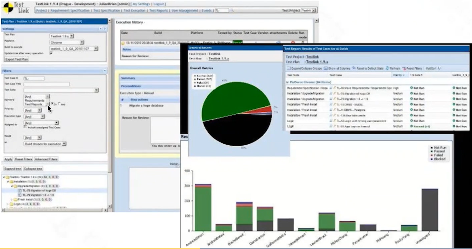The image size is (472, 249).
Task: Click the Reset Filters button under Filters panel
Action: (23, 159)
